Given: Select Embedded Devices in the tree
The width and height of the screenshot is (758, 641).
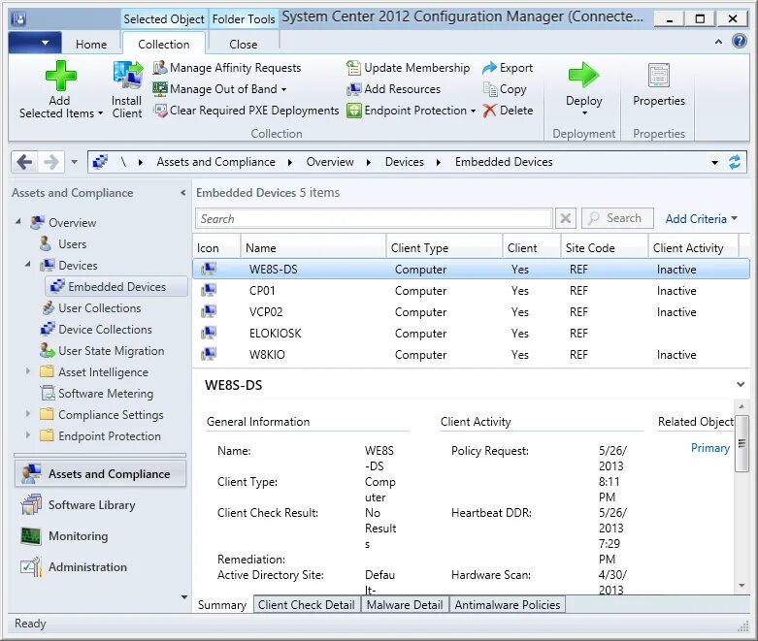Looking at the screenshot, I should (x=117, y=286).
